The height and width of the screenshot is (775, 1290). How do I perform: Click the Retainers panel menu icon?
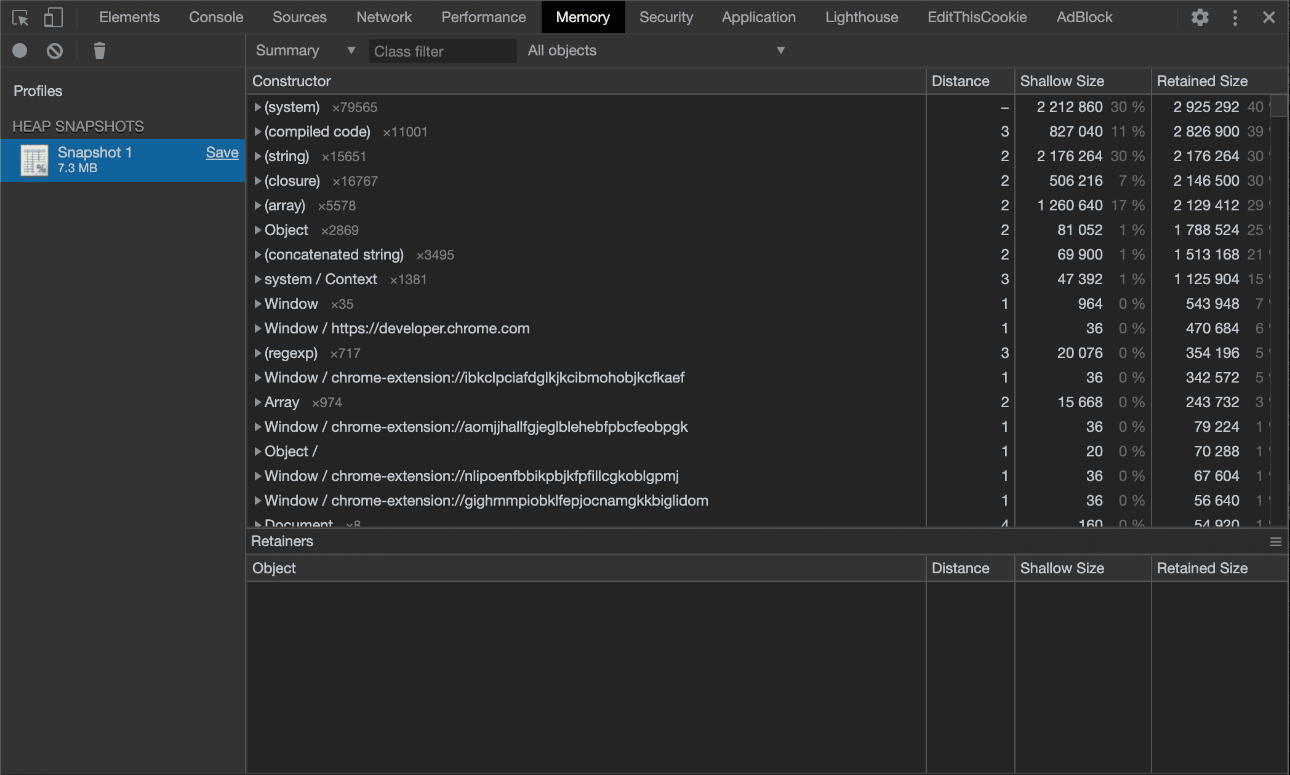pos(1275,541)
